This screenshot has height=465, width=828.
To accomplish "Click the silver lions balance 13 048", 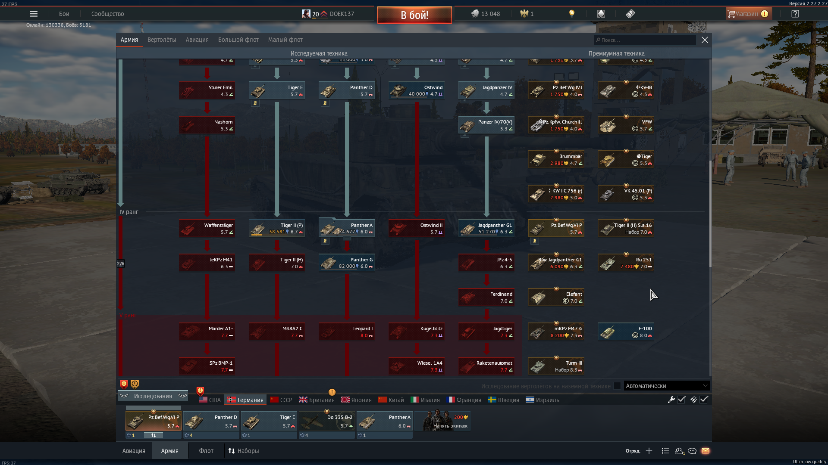I will coord(486,14).
